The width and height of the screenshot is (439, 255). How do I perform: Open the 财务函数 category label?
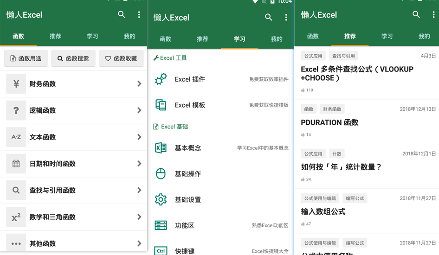43,83
